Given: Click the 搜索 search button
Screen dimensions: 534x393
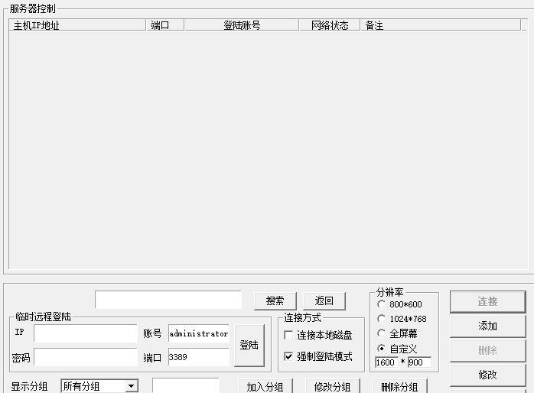Looking at the screenshot, I should coord(275,301).
